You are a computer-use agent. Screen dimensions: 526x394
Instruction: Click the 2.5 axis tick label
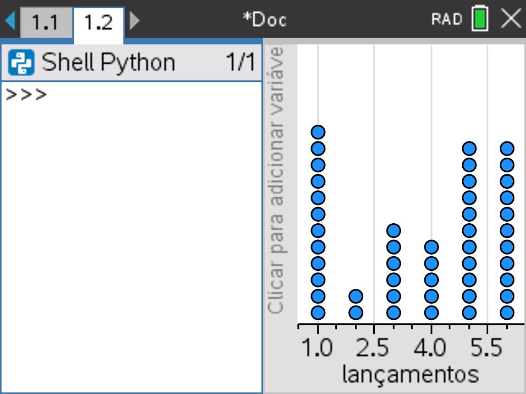pyautogui.click(x=372, y=348)
